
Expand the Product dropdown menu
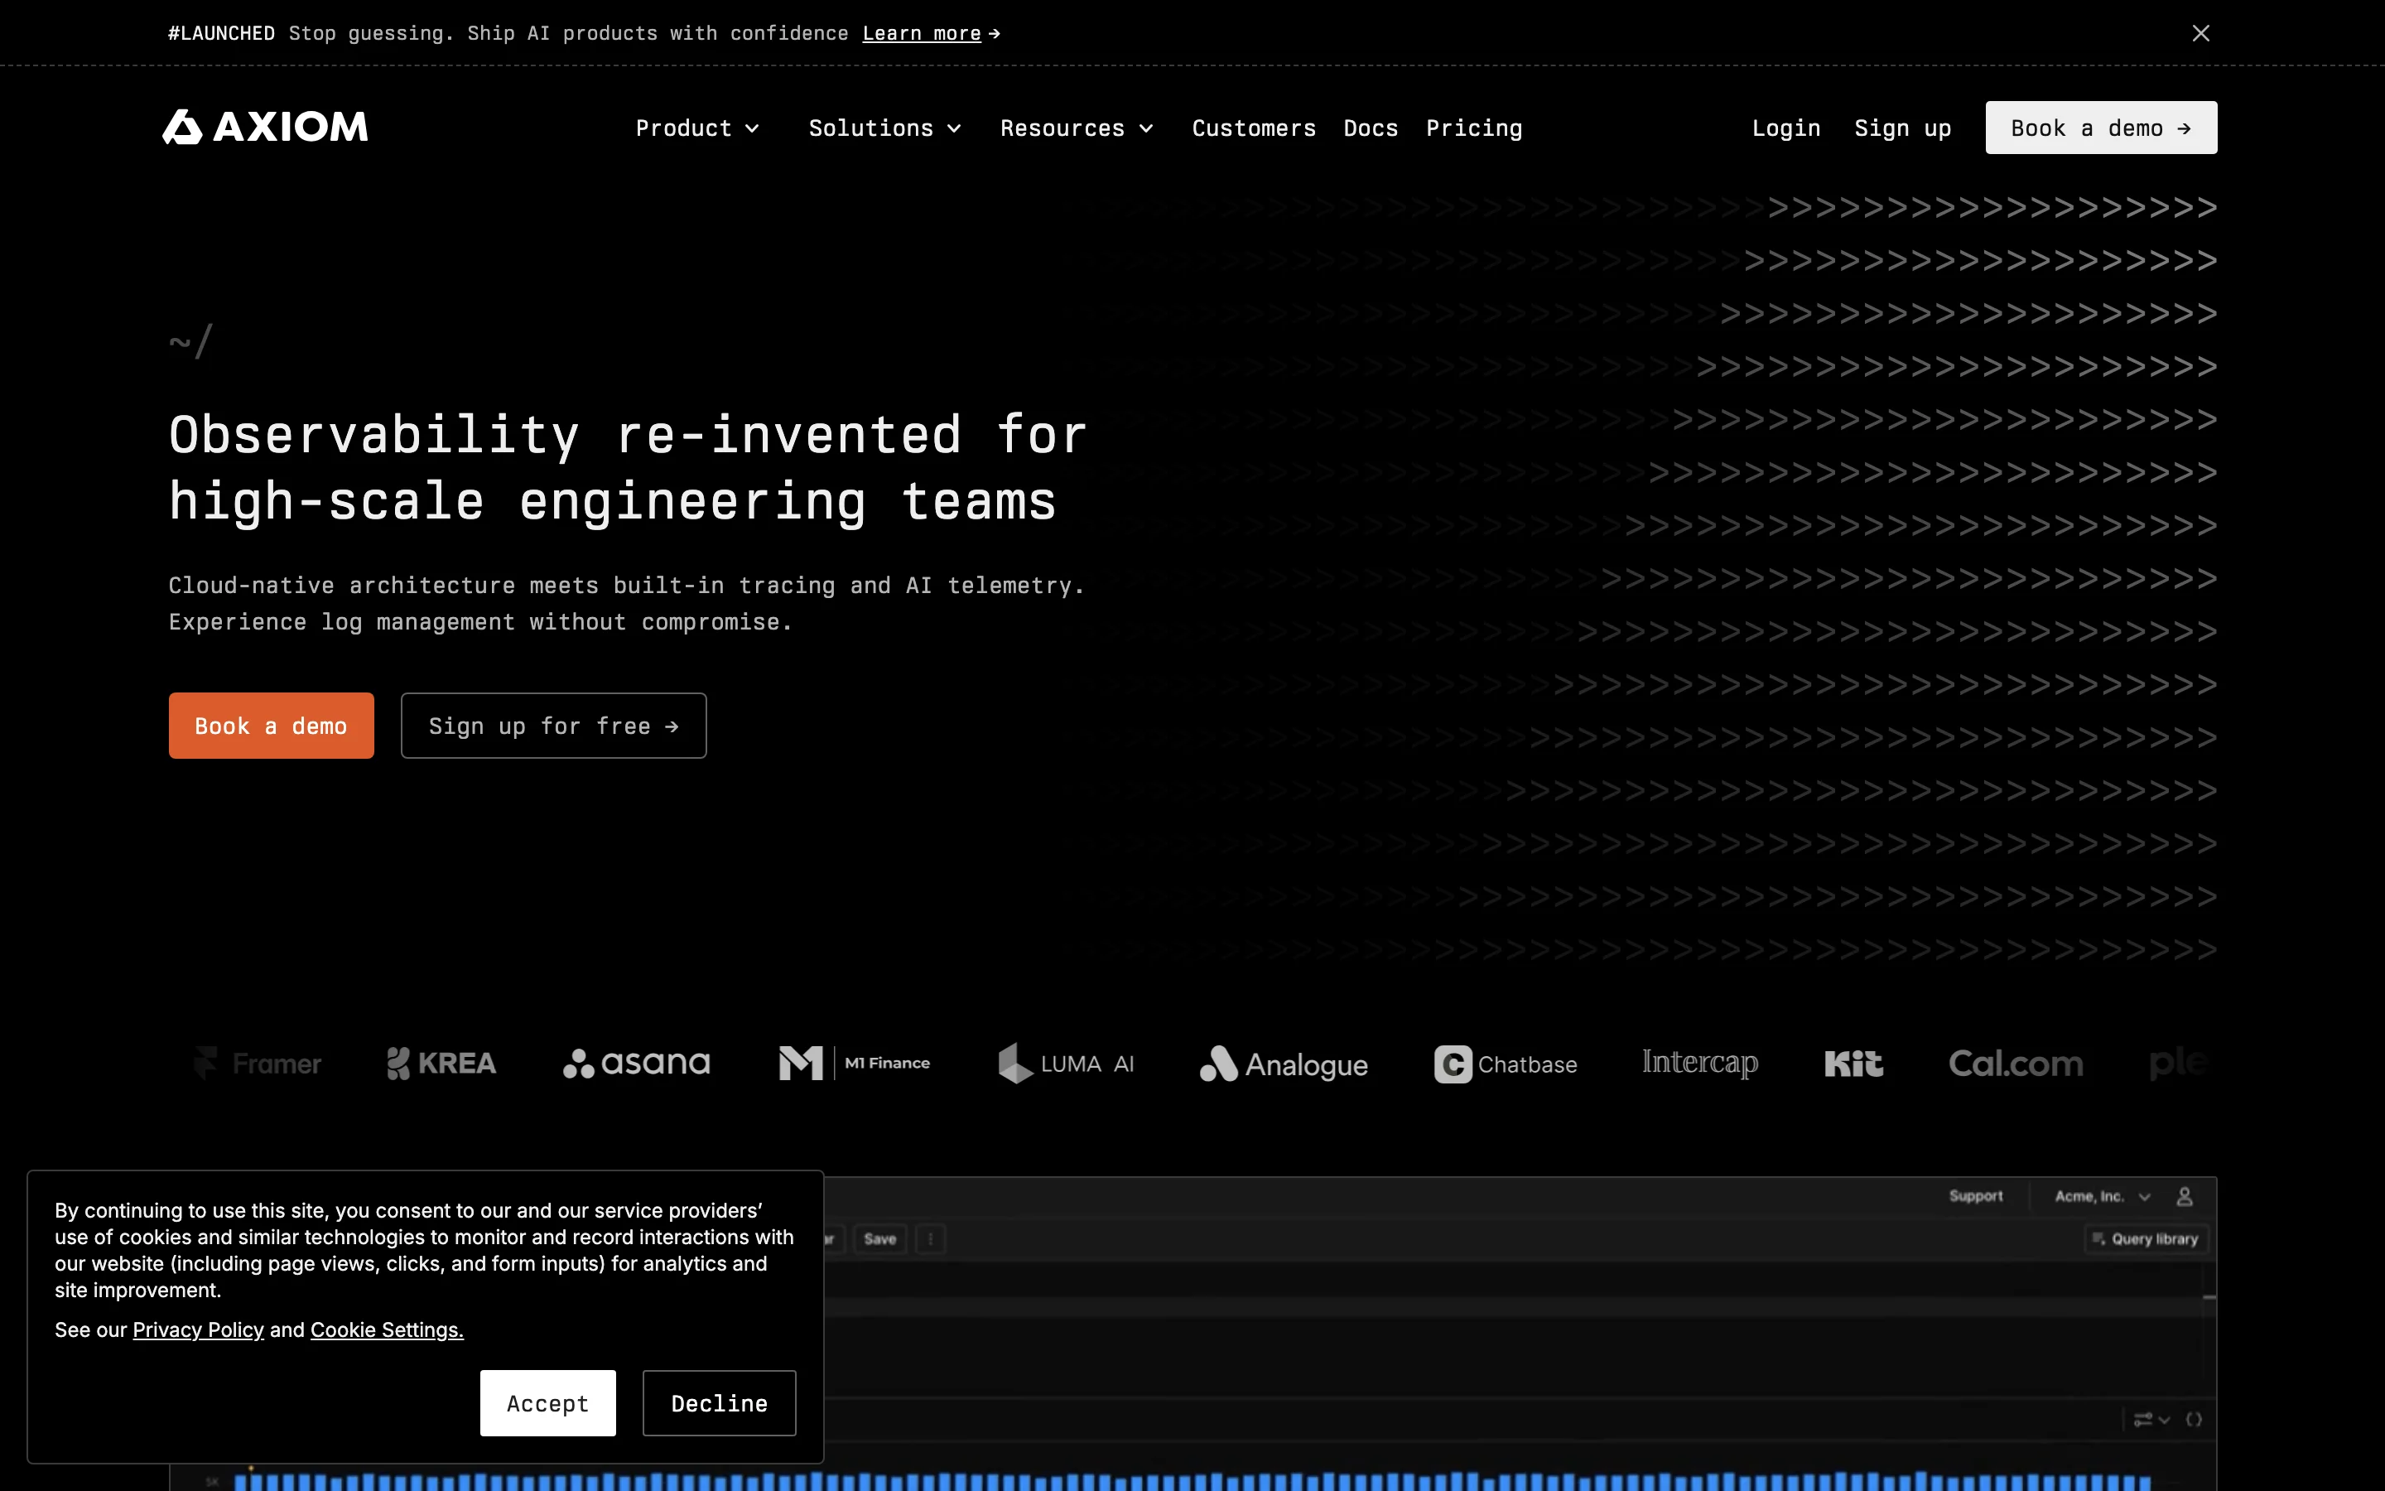tap(696, 128)
